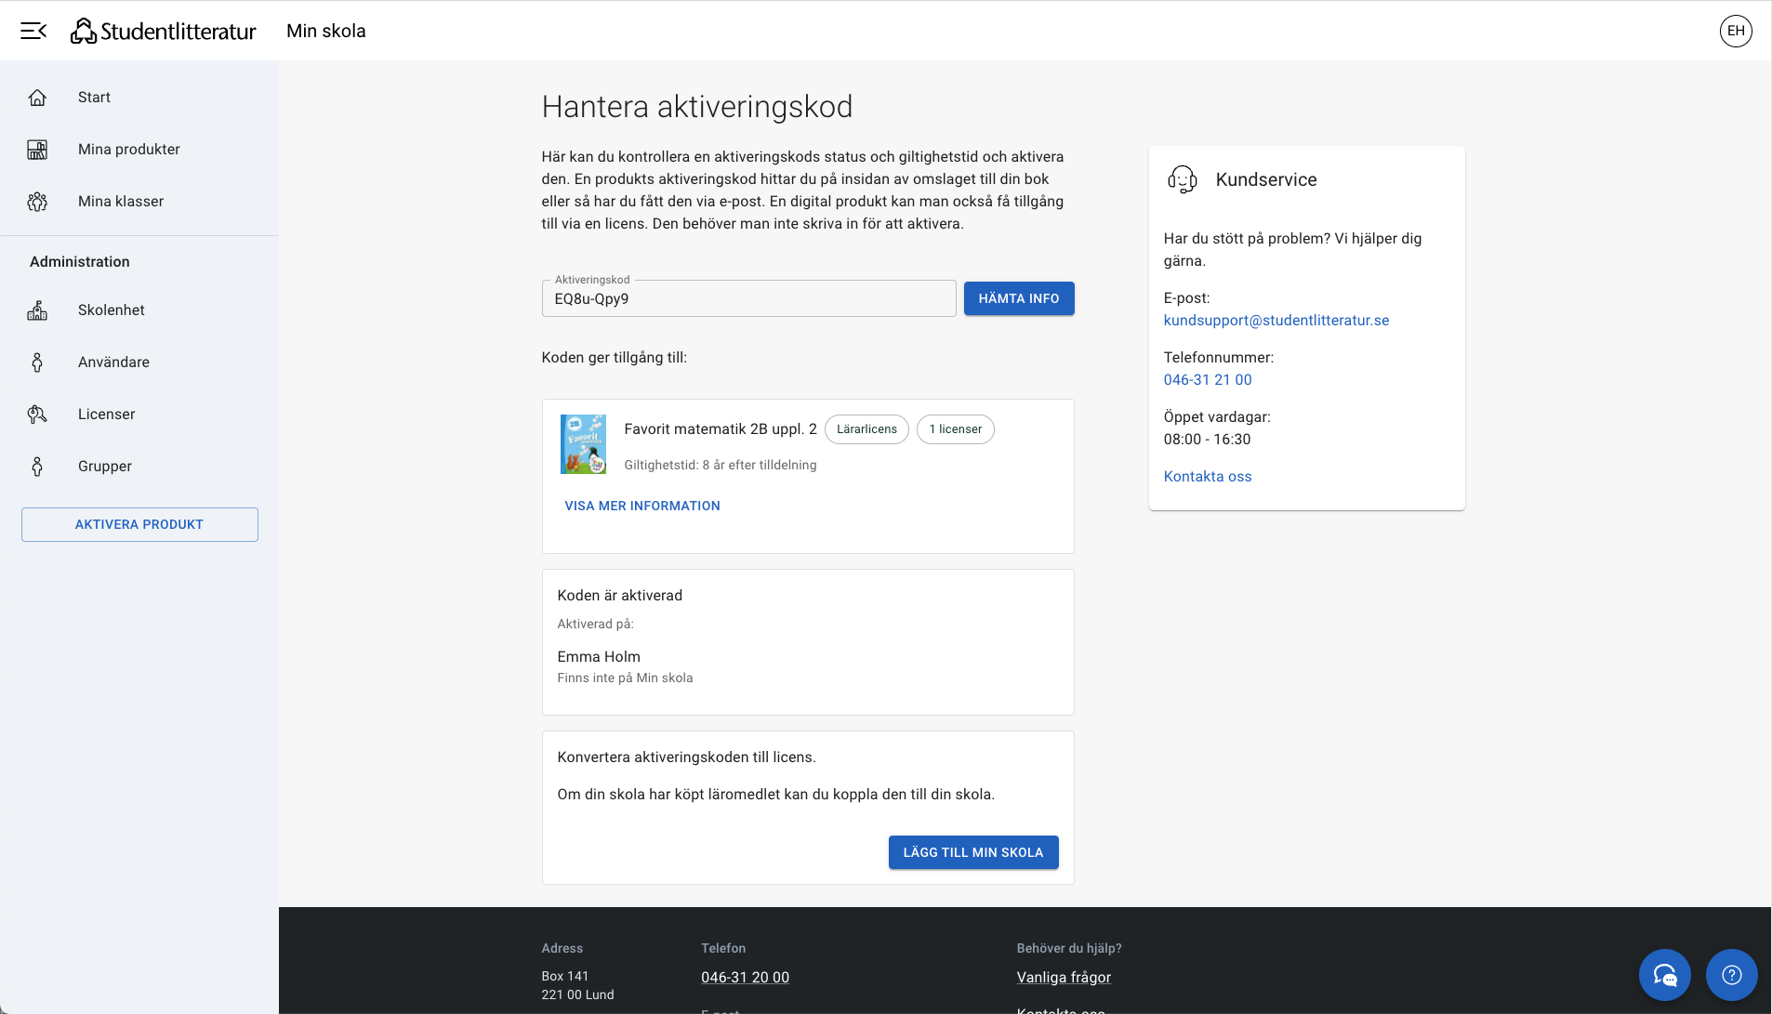Open the kundsupport@studentlitteratur.se email link
This screenshot has width=1772, height=1014.
click(1276, 321)
